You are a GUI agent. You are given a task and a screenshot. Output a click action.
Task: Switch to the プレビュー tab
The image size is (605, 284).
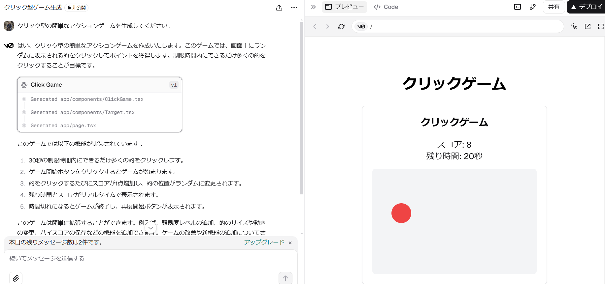point(345,7)
